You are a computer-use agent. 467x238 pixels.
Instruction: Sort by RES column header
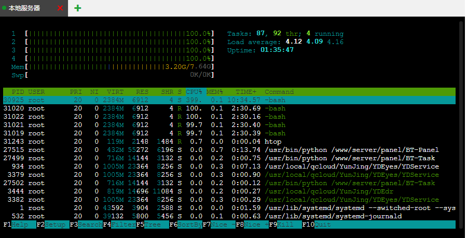tap(142, 92)
